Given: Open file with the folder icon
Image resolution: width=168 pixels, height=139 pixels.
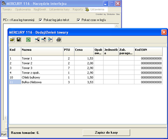Looking at the screenshot, I should [12, 40].
